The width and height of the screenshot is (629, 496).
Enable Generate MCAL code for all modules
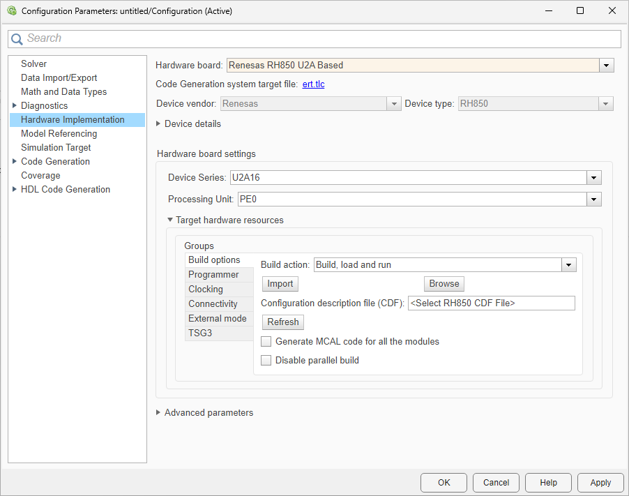(266, 341)
